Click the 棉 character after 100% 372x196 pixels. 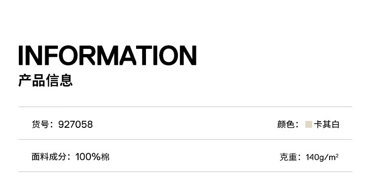click(105, 157)
